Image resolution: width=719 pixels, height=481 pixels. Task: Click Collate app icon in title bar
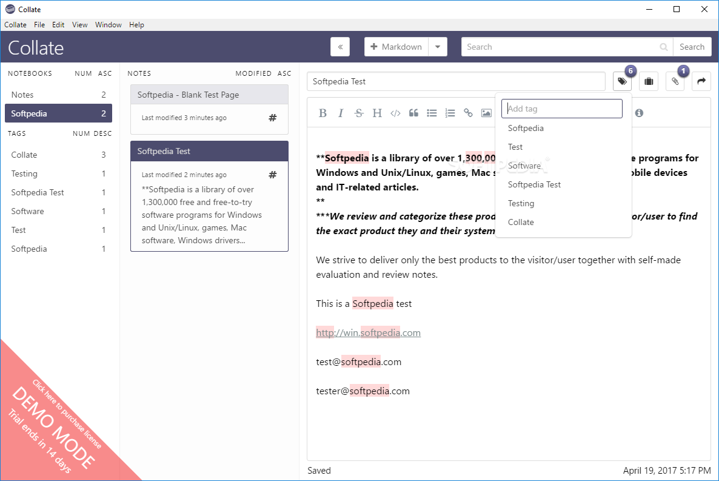pyautogui.click(x=10, y=9)
